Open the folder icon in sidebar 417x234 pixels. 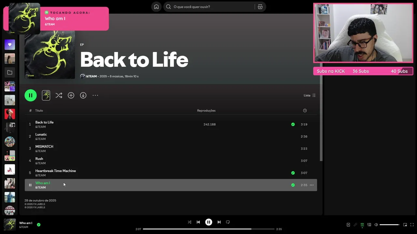(10, 72)
